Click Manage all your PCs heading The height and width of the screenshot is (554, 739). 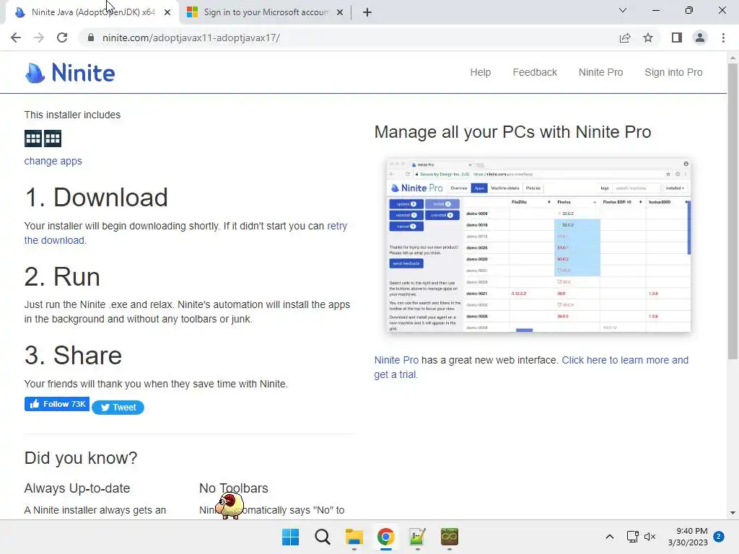pyautogui.click(x=512, y=132)
